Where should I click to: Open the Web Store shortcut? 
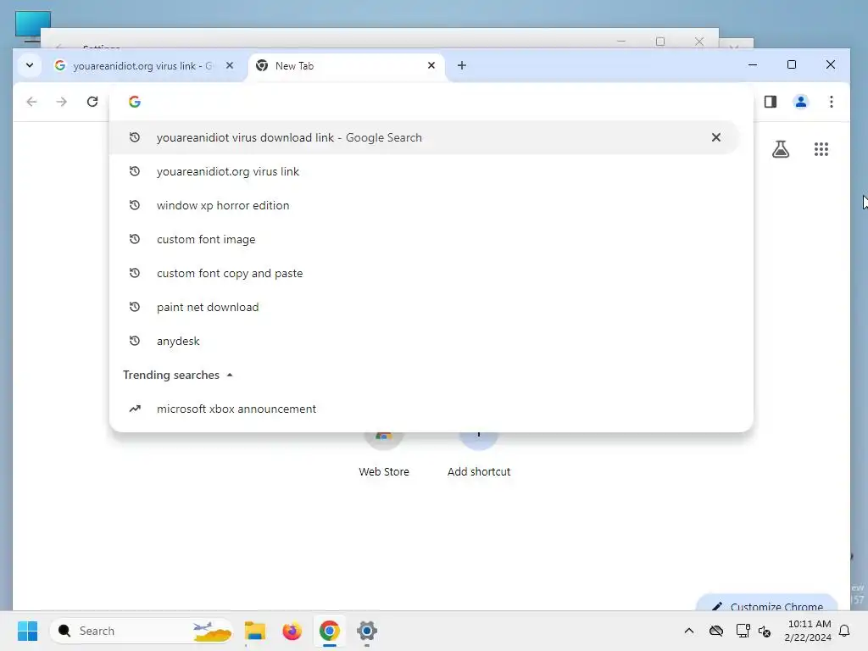(384, 454)
